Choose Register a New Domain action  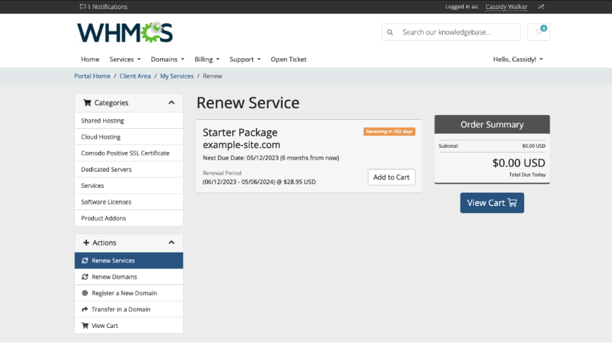129,294
